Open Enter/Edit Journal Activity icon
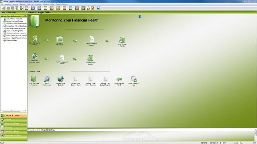The width and height of the screenshot is (257, 144). (x=35, y=39)
